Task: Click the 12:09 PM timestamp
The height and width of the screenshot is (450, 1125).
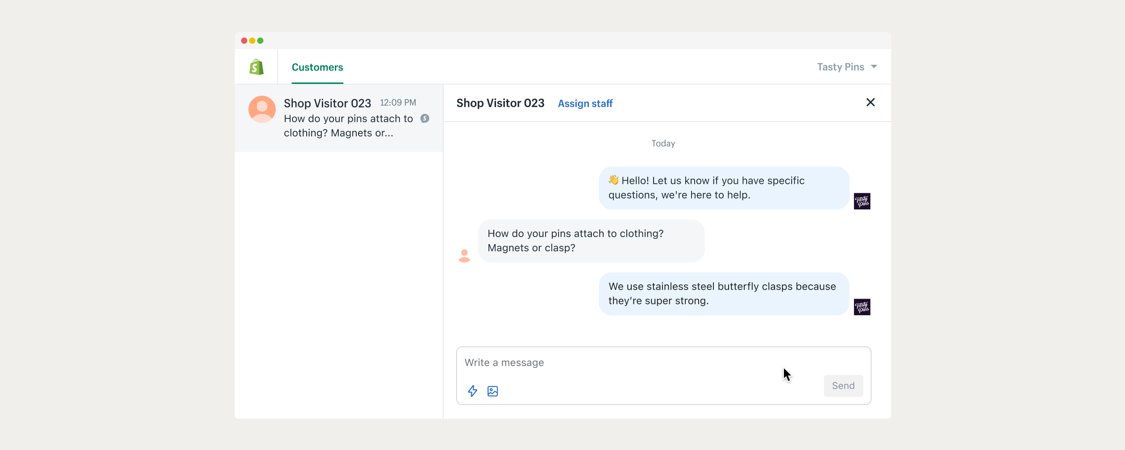Action: [x=398, y=103]
